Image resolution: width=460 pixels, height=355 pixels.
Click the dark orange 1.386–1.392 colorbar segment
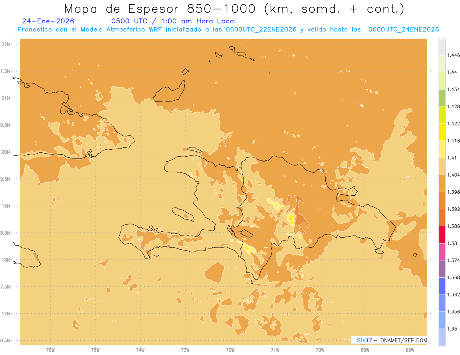coord(442,218)
